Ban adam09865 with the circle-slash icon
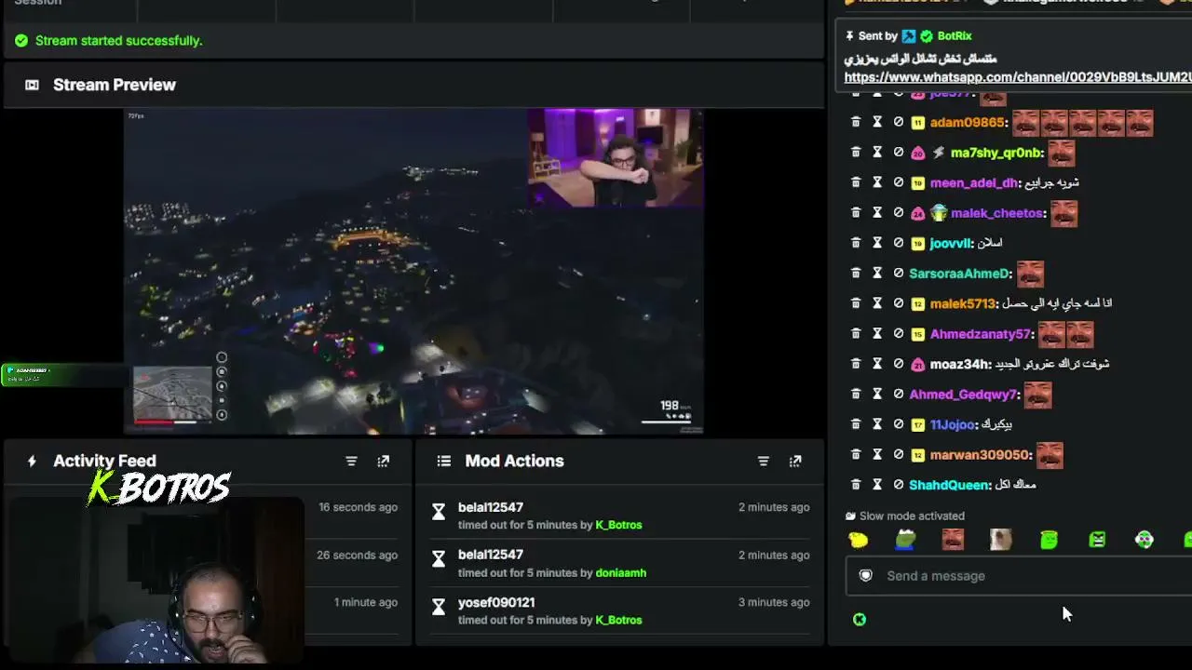 [899, 122]
